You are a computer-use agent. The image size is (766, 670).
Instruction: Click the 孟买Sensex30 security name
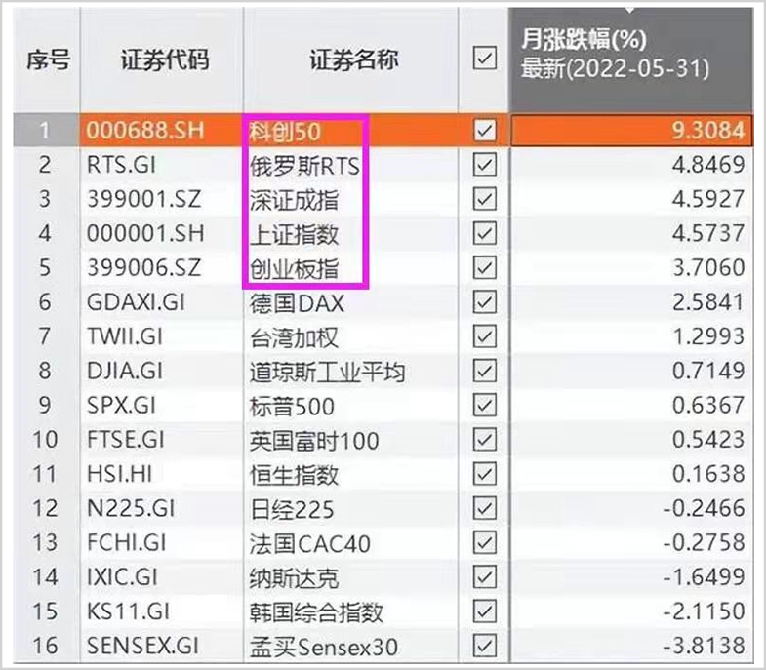324,647
